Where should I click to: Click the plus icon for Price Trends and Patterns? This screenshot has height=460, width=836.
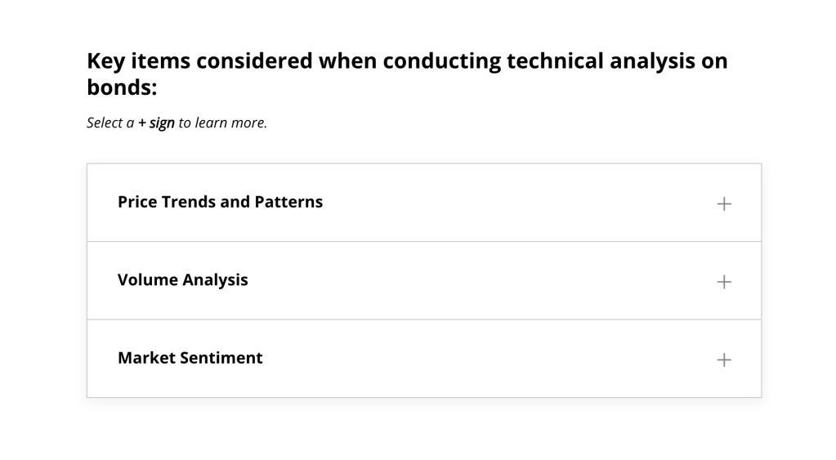point(723,203)
